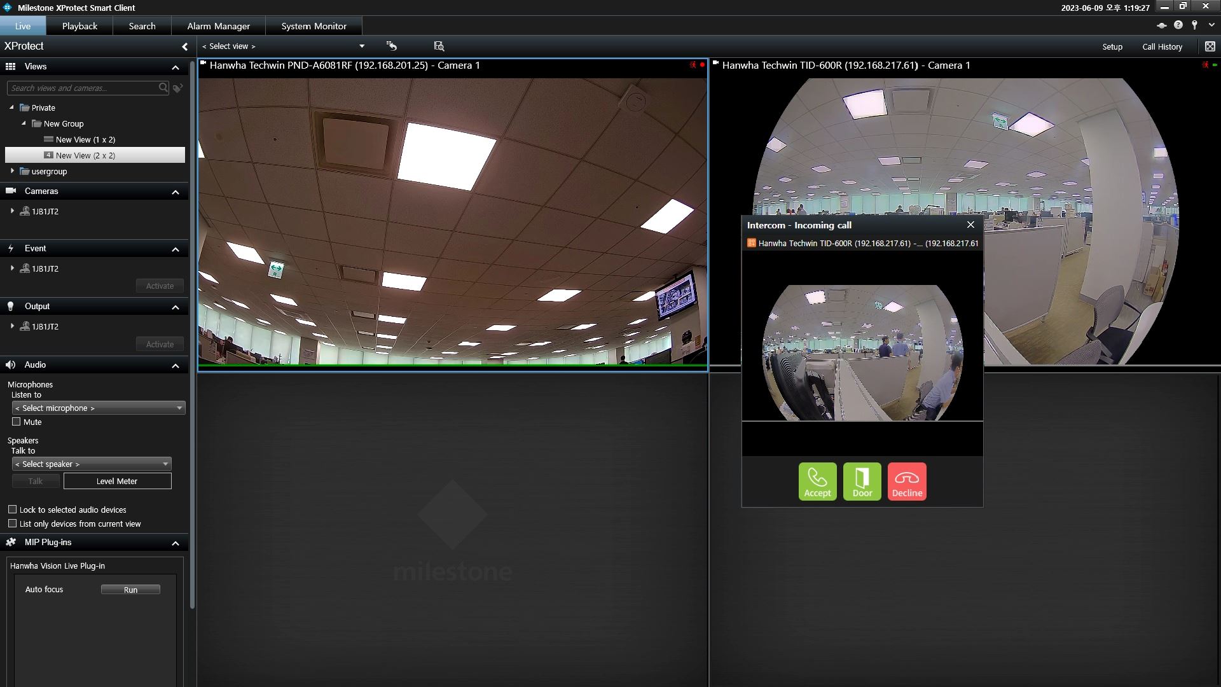Viewport: 1221px width, 687px height.
Task: Click the key login information icon
Action: click(1194, 25)
